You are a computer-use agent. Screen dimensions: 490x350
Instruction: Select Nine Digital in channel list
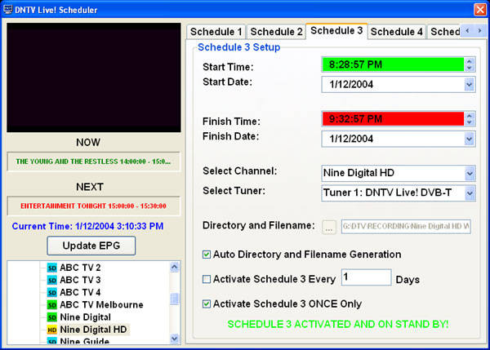85,317
